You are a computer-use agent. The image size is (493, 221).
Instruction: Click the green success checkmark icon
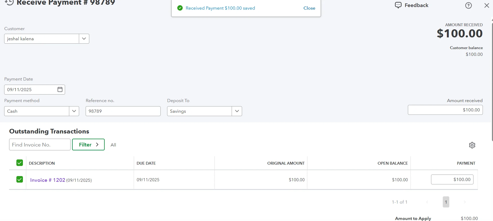180,8
